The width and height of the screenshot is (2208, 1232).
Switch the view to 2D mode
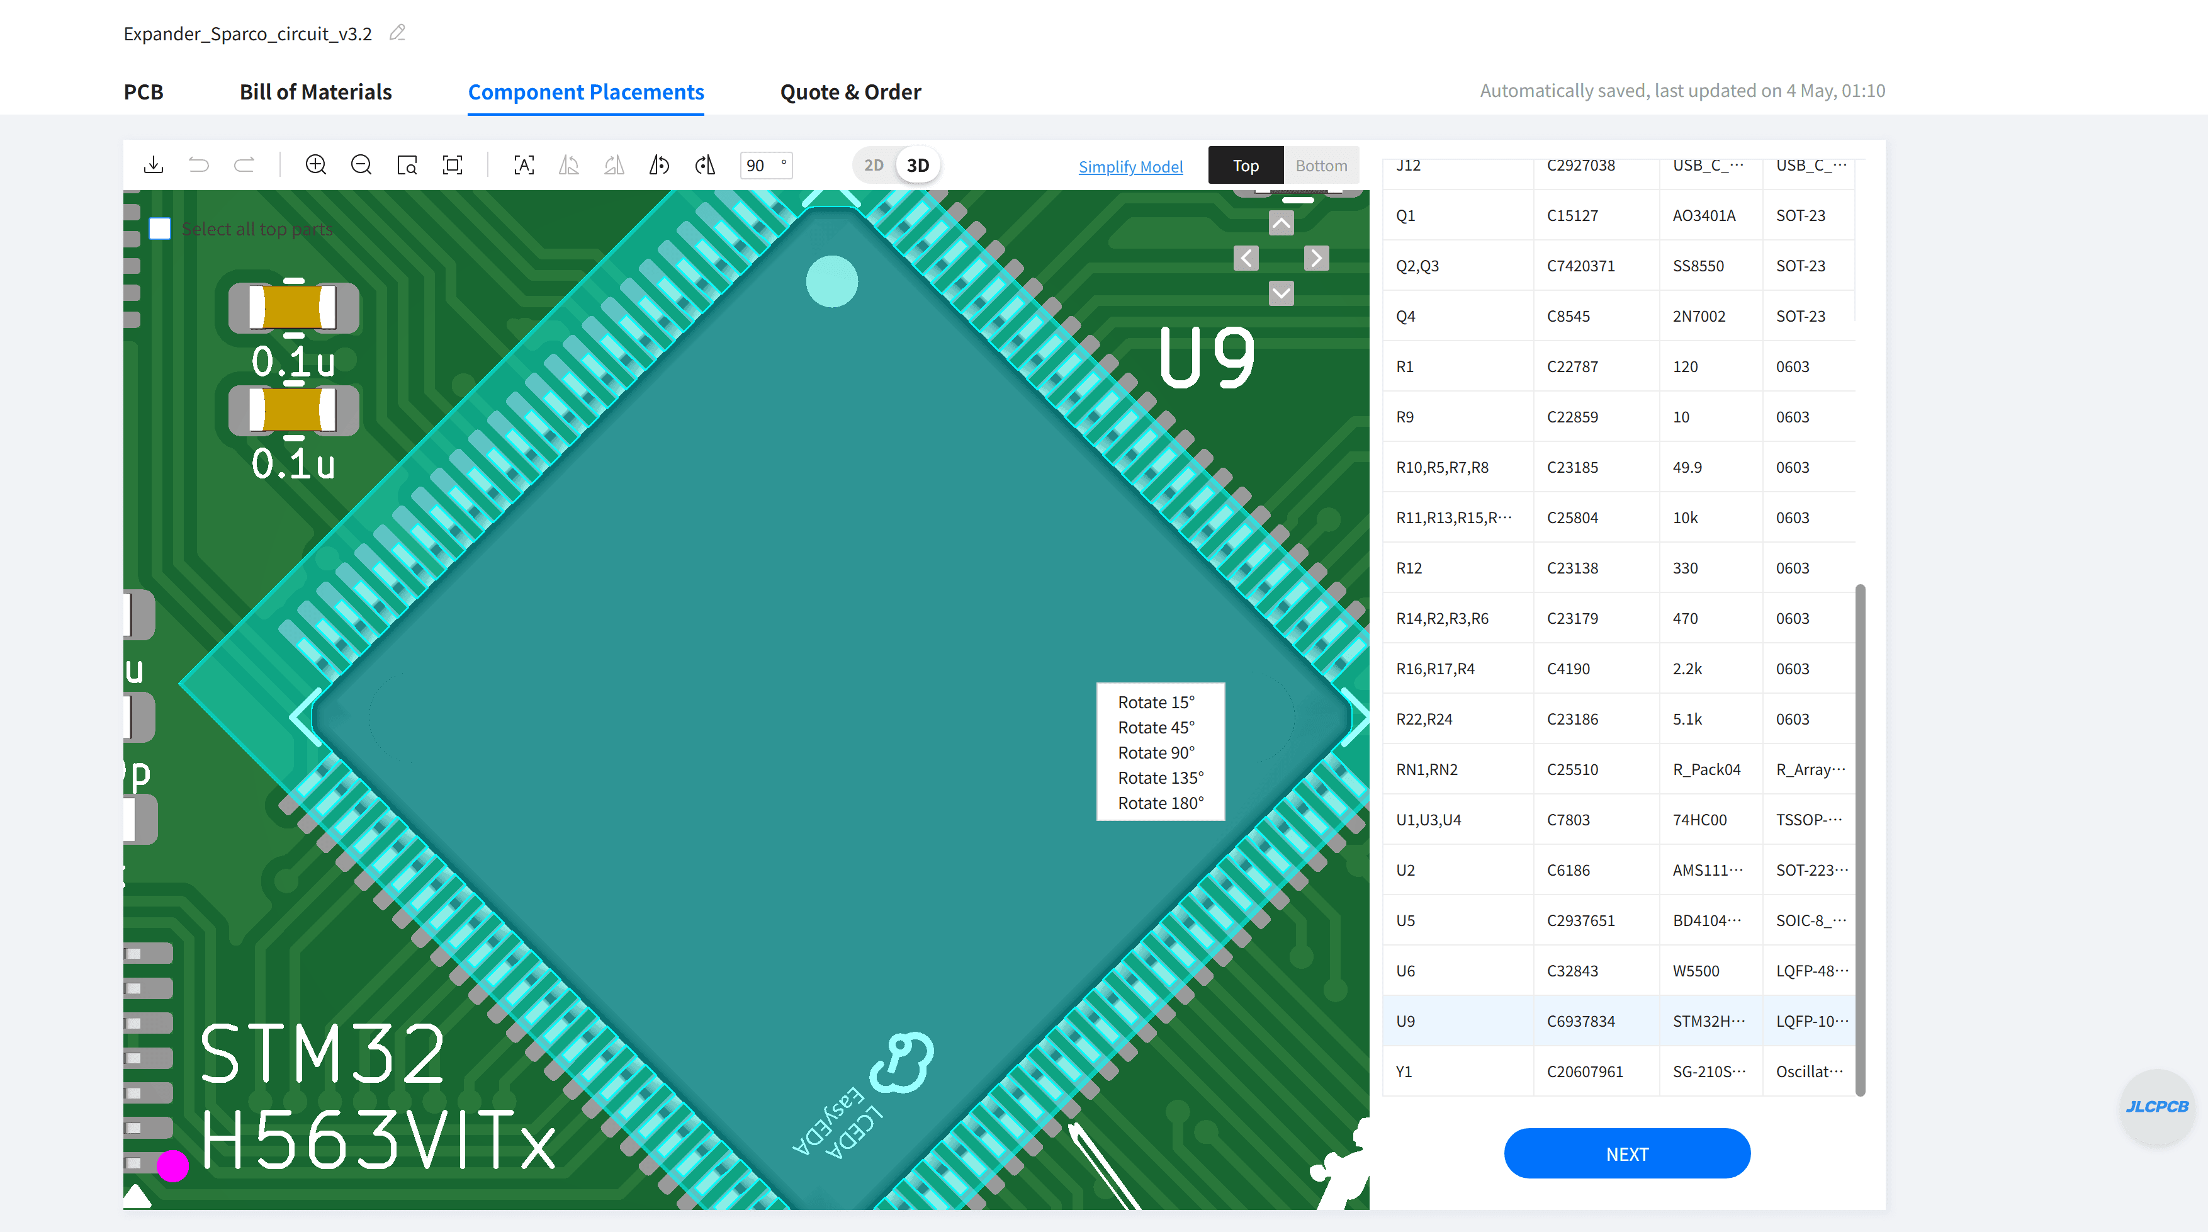(x=874, y=166)
